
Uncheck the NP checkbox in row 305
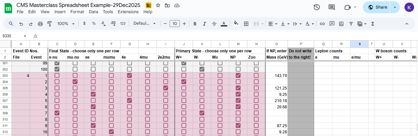tap(238, 88)
